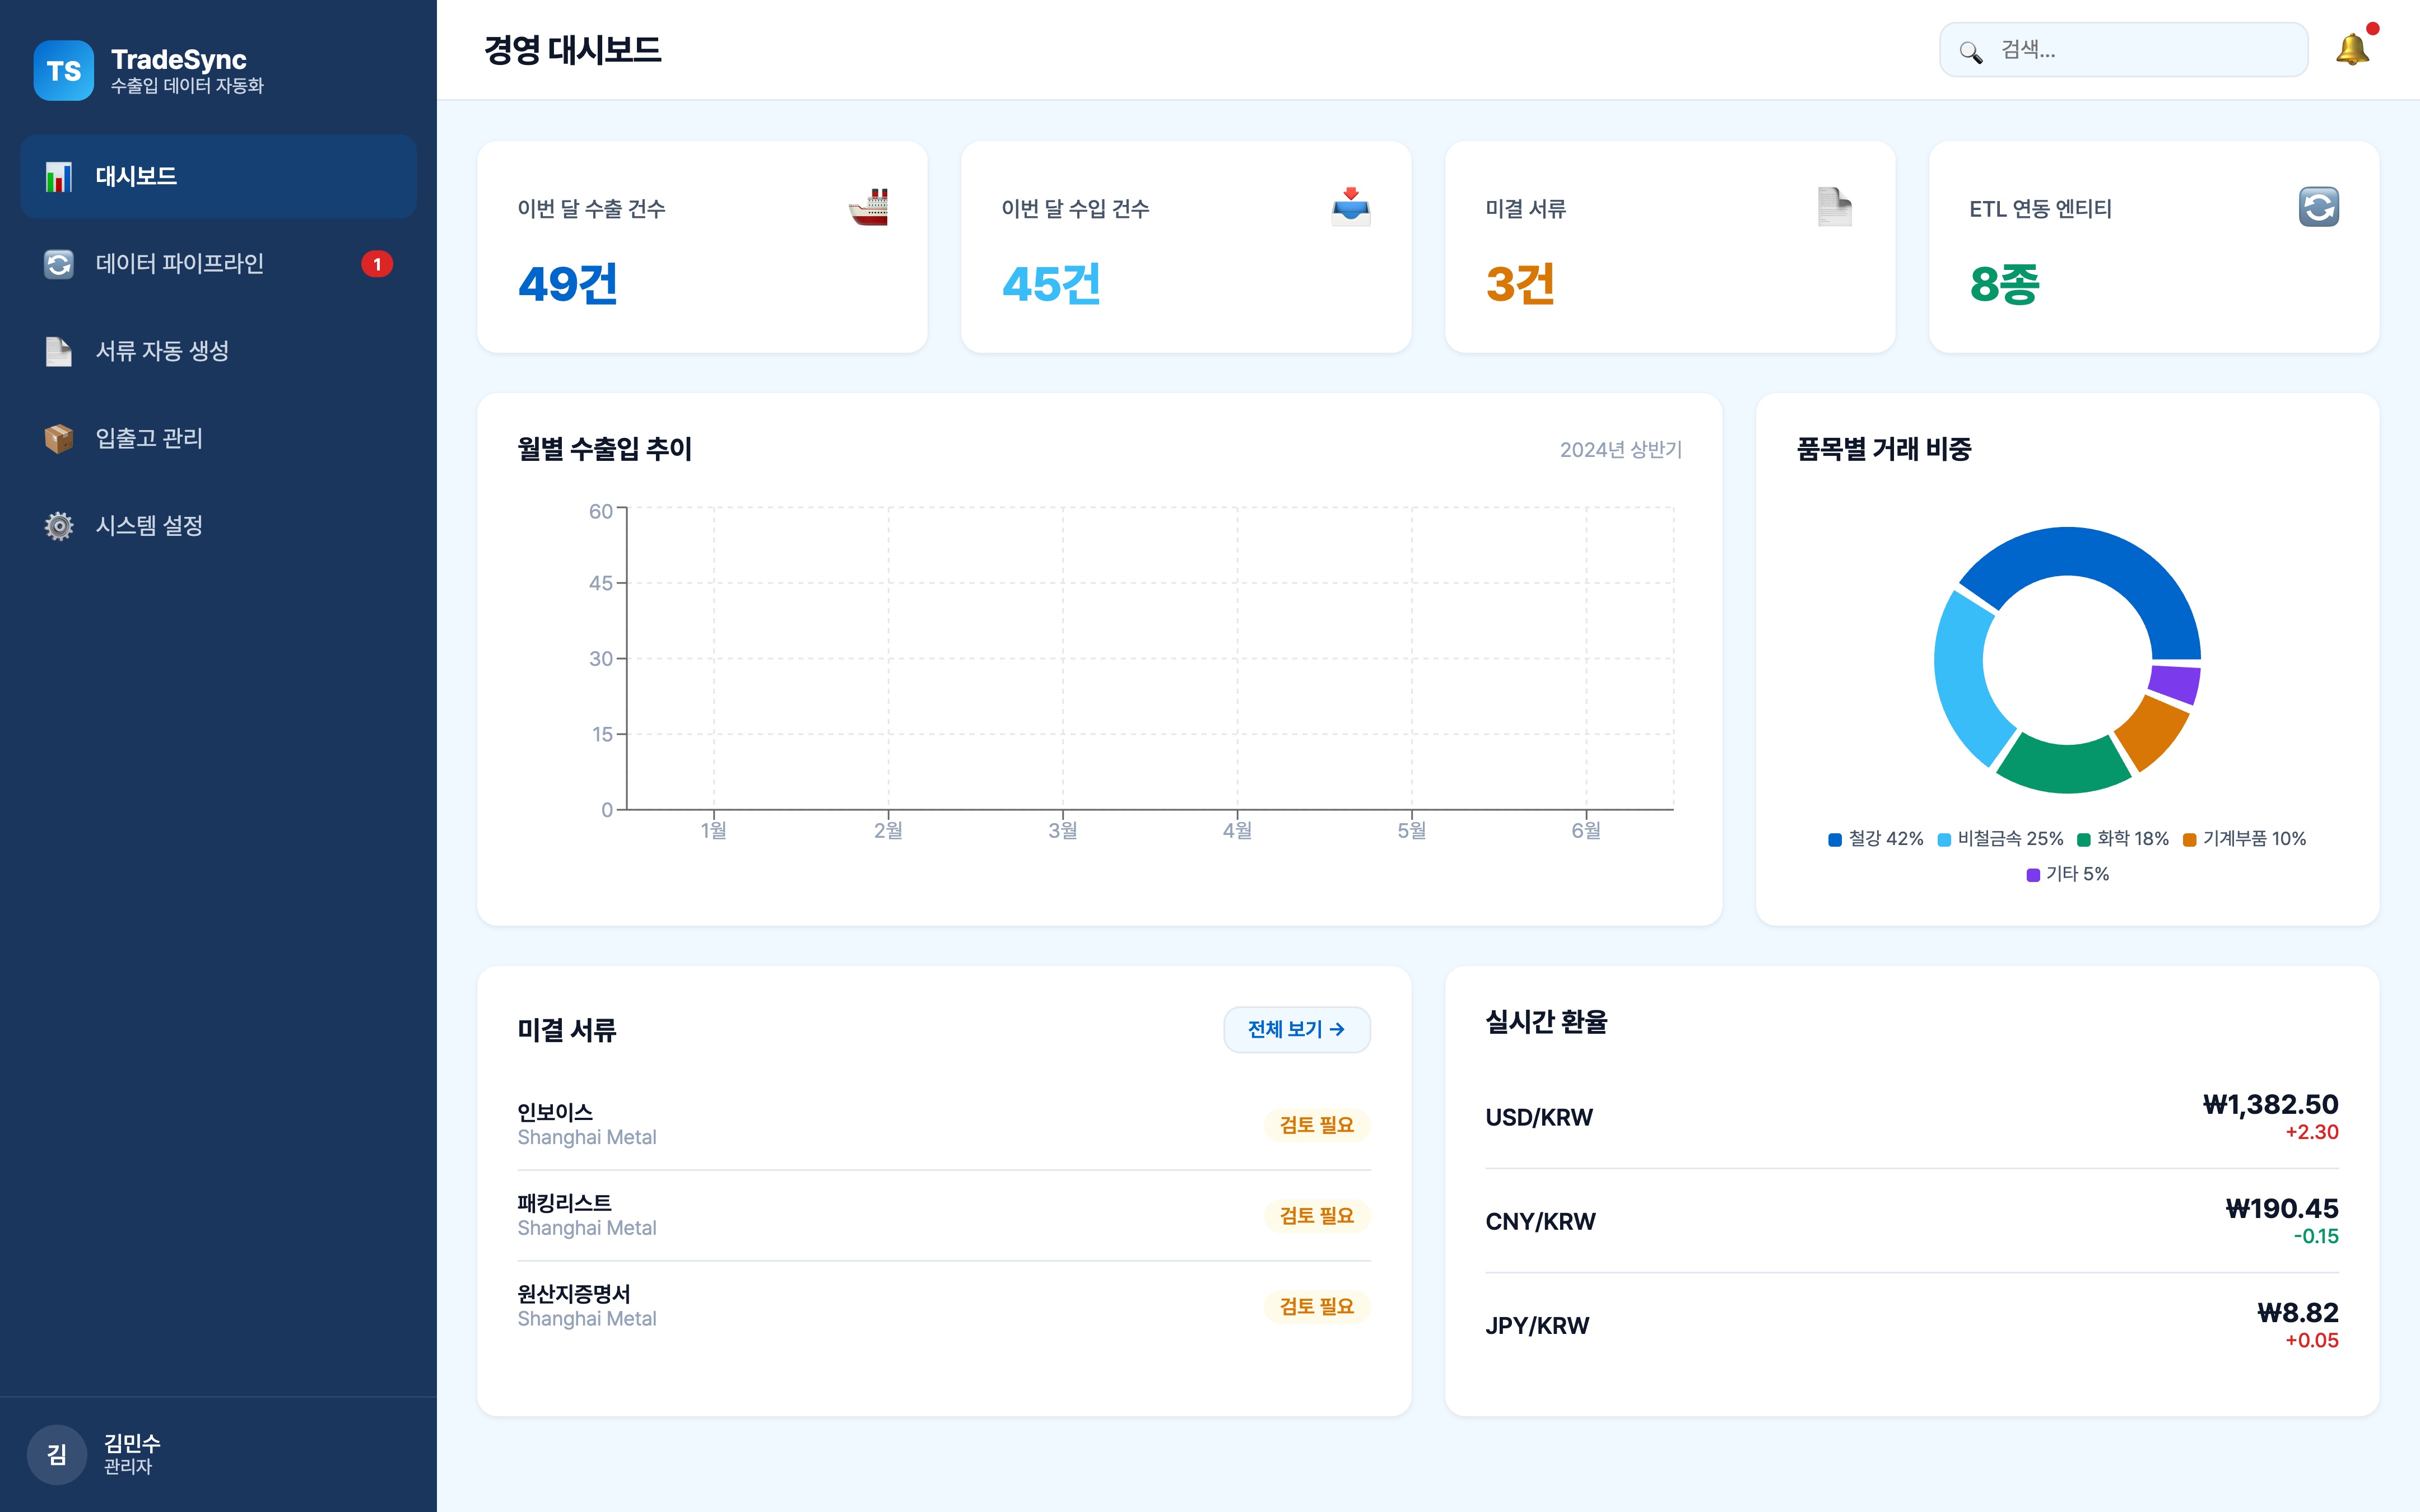
Task: Click the ETL sync icon on ETL 연동 엔티티 card
Action: coord(2320,207)
